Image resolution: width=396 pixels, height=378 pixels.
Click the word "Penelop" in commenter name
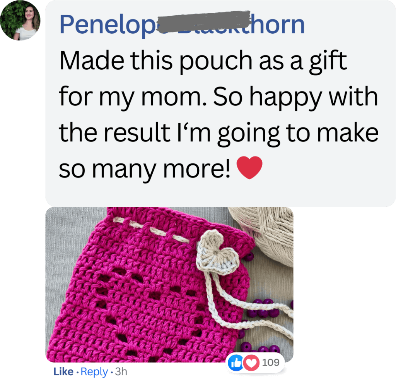(x=108, y=25)
